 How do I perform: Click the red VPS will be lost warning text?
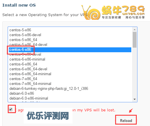[x=94, y=110]
